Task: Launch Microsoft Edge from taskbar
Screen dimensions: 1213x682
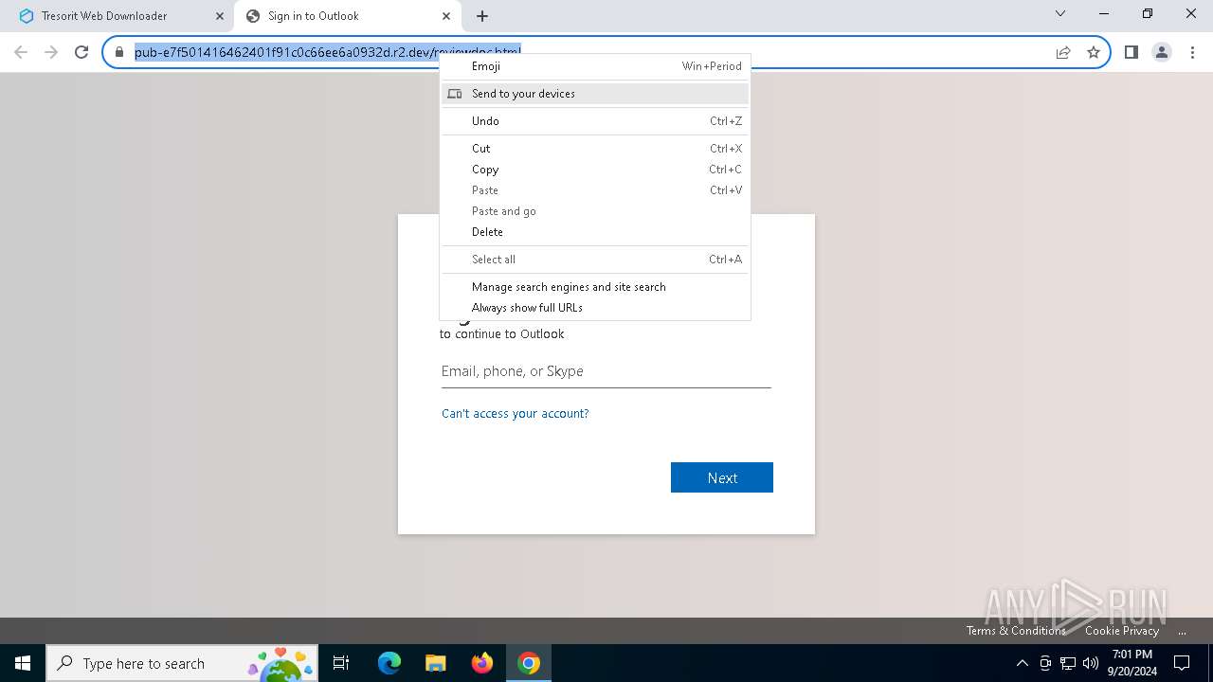Action: 389,663
